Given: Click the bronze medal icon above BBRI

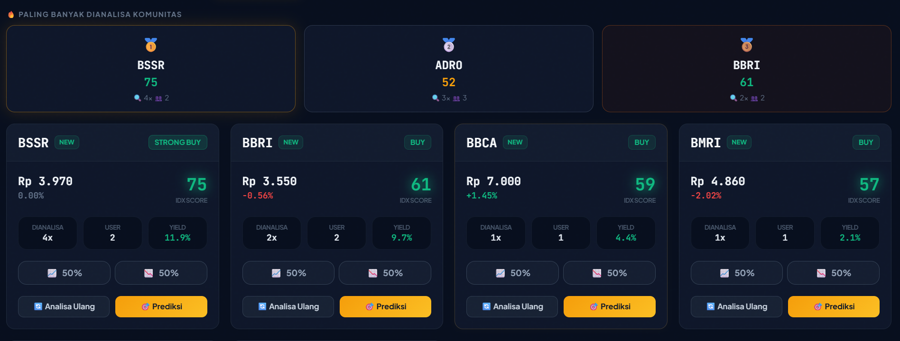Looking at the screenshot, I should (x=747, y=45).
